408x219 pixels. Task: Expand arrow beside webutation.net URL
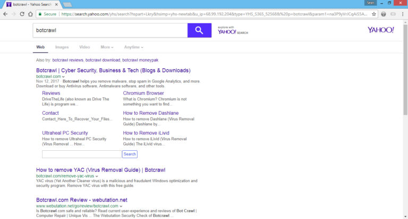point(121,206)
